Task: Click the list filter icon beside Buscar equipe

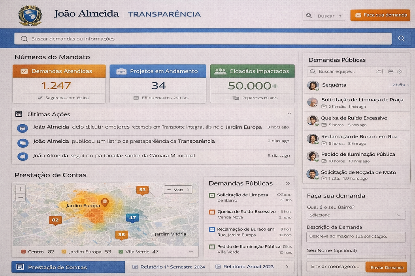Action: click(x=379, y=71)
